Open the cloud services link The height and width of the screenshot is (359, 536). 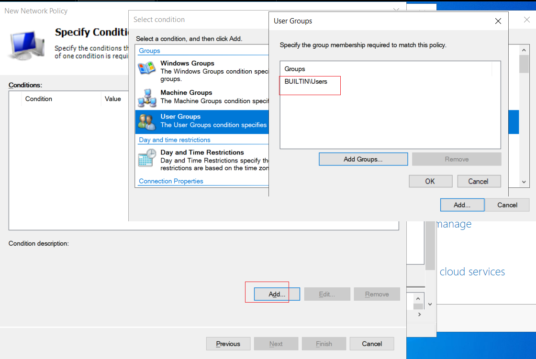[472, 272]
